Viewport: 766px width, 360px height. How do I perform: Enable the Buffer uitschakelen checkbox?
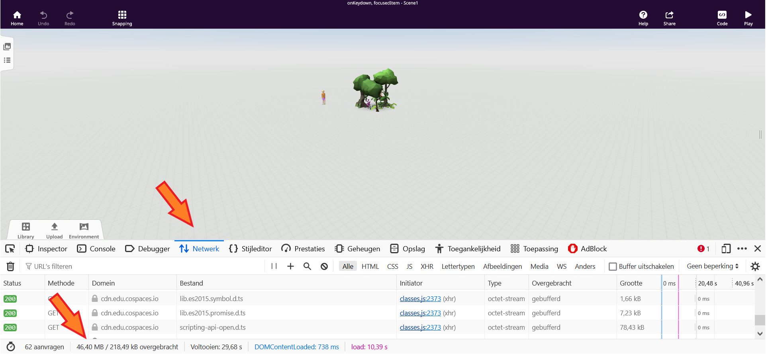(x=613, y=266)
